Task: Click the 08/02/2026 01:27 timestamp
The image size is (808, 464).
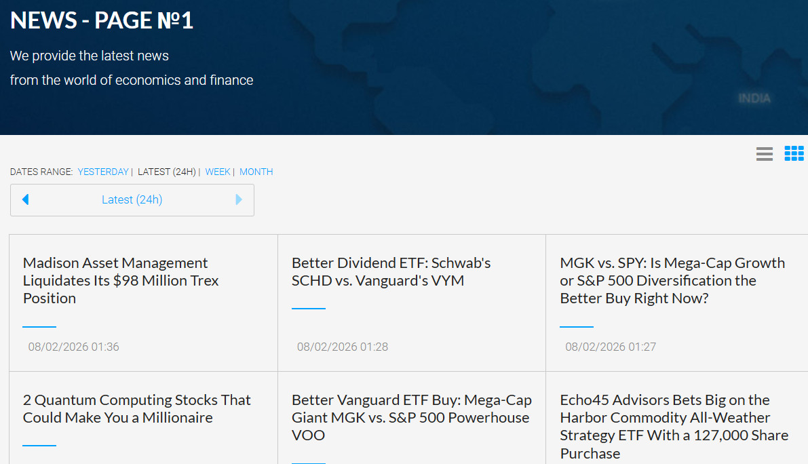Action: click(611, 347)
